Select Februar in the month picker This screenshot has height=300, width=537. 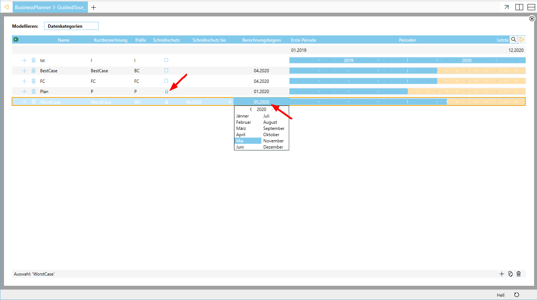[x=244, y=122]
